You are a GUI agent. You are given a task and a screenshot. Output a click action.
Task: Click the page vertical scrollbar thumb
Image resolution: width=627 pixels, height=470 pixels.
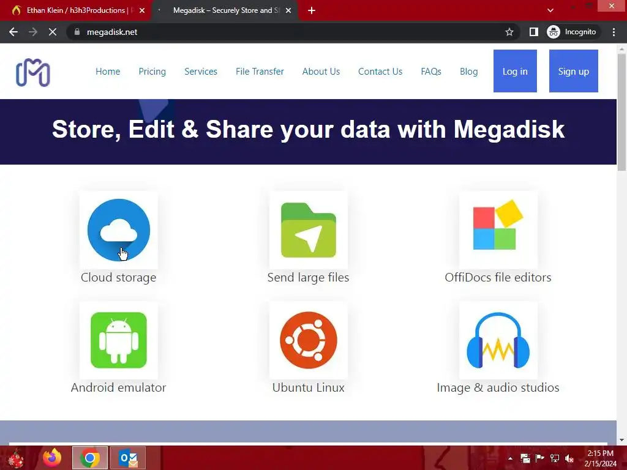621,112
